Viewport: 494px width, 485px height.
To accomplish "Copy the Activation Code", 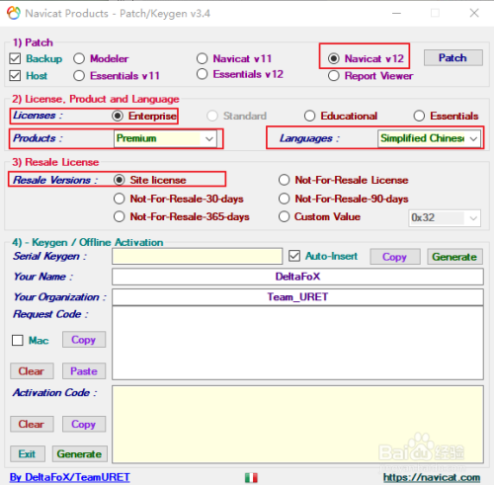I will [84, 424].
